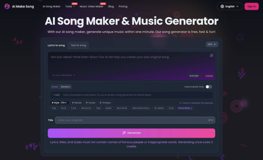Go to the Blog page
This screenshot has height=160, width=263.
pos(111,7)
